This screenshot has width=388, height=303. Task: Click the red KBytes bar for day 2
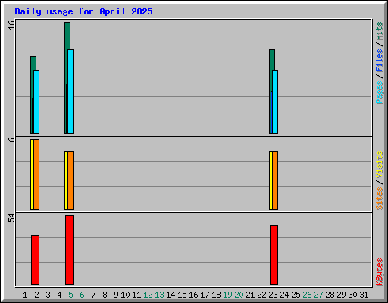click(x=35, y=260)
